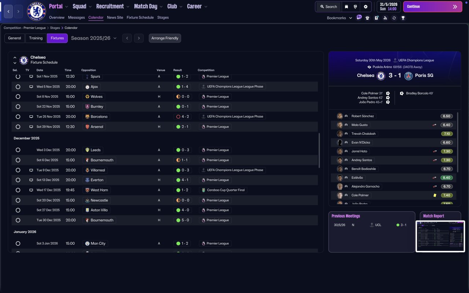Open the Search button
Viewport: 469px width, 293px height.
[328, 7]
